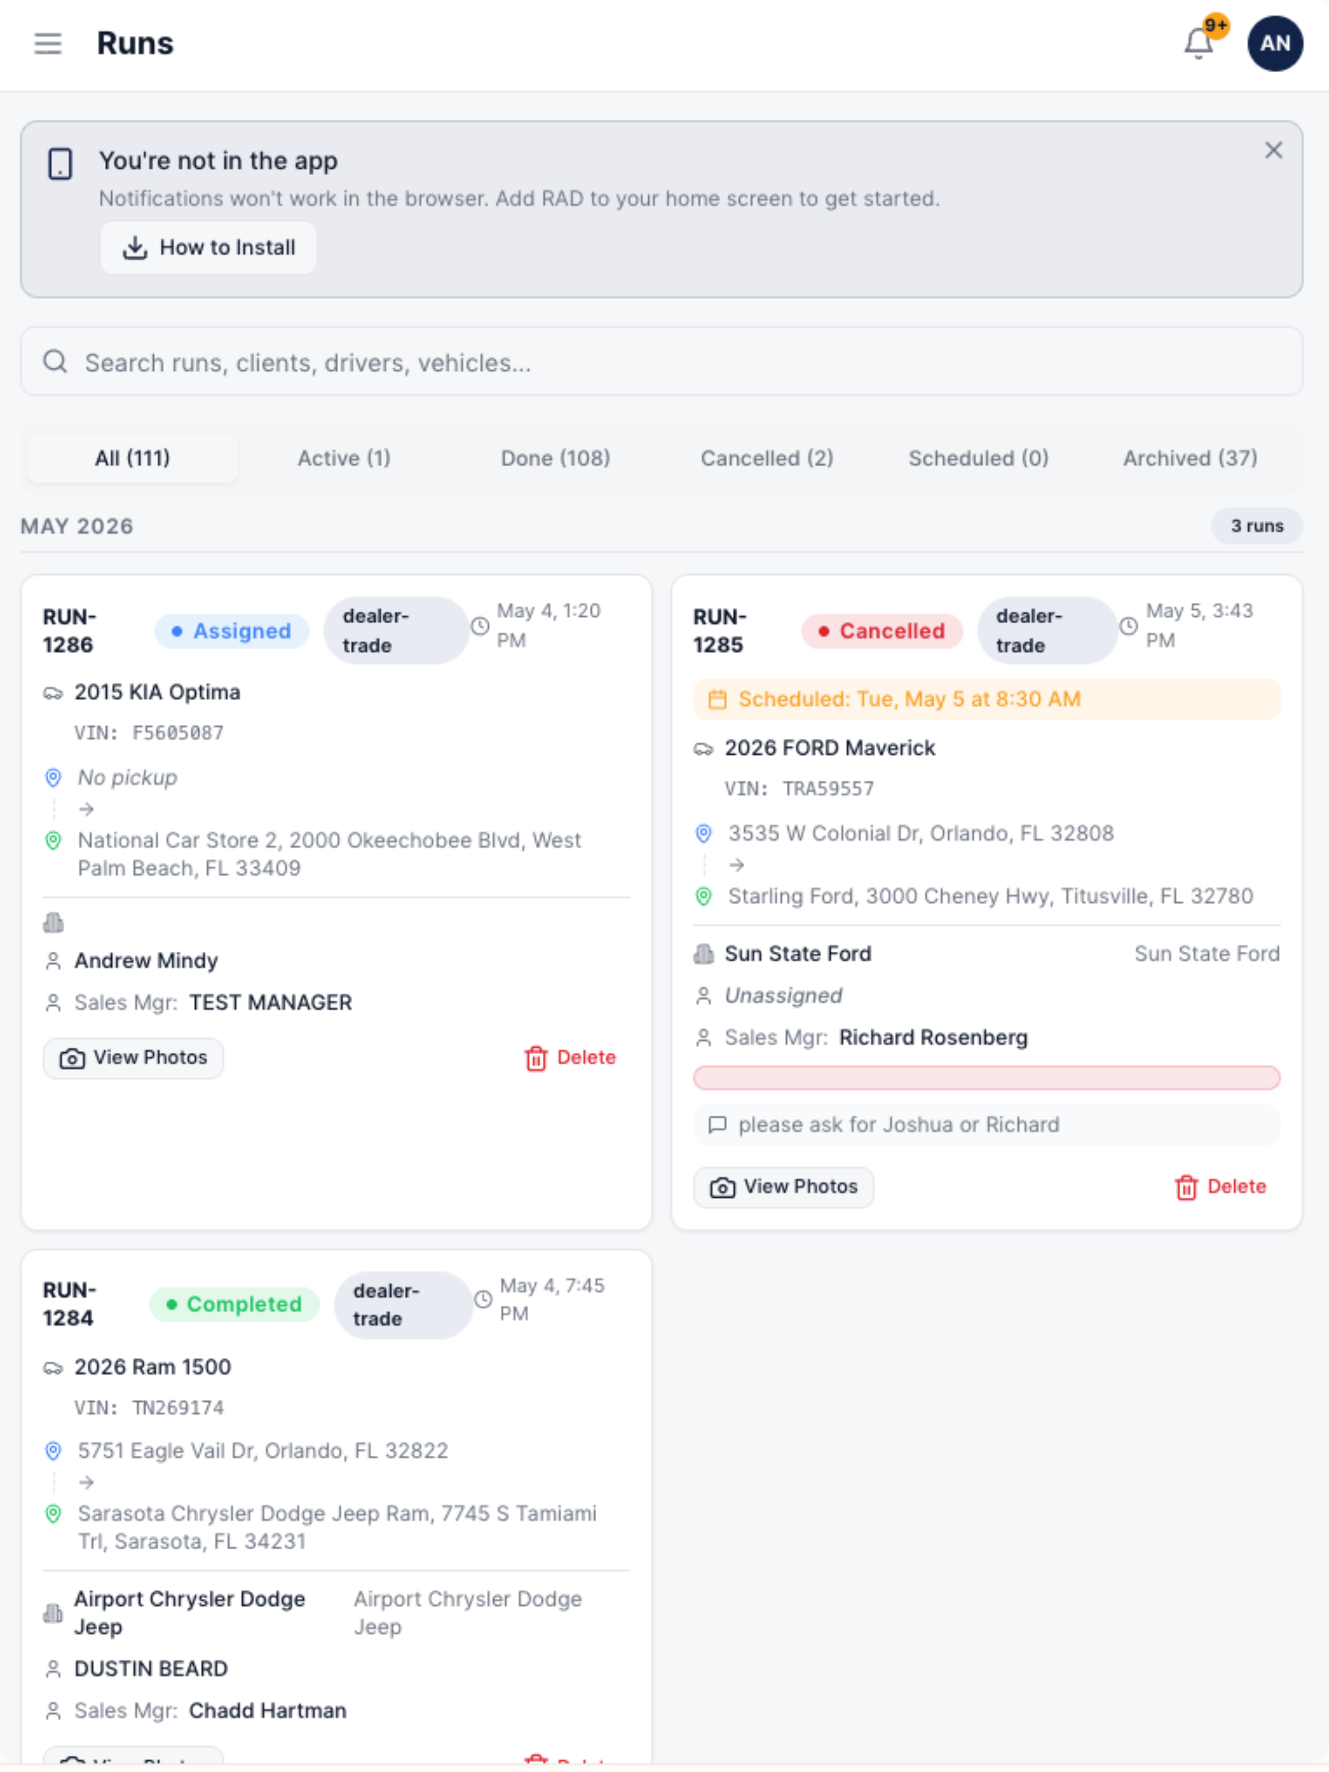
Task: View Photos for RUN-1285
Action: (784, 1187)
